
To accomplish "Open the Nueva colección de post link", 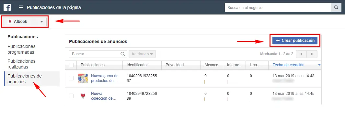I will pos(104,96).
